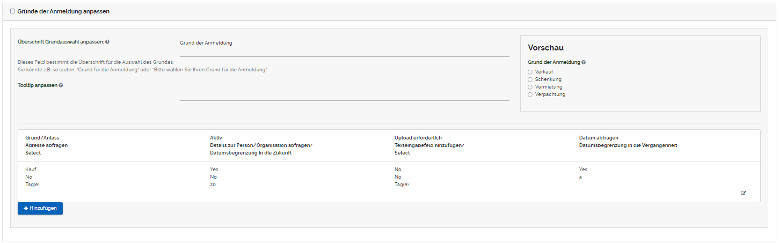
Task: Click the Datum abfragen column header
Action: 599,138
